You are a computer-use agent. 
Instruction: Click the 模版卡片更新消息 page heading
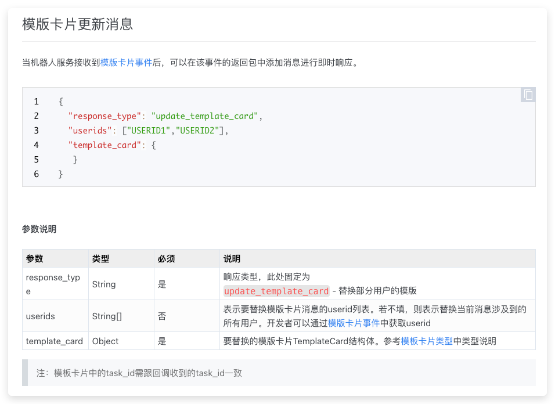point(78,24)
